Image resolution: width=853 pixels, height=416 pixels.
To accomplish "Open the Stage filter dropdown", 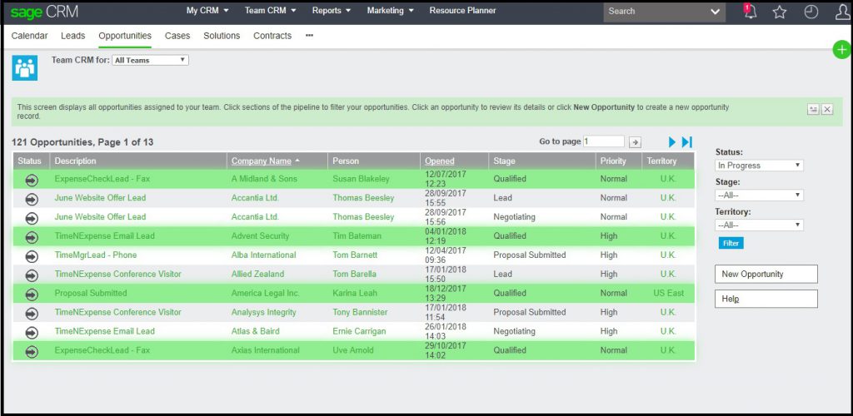I will pyautogui.click(x=759, y=195).
